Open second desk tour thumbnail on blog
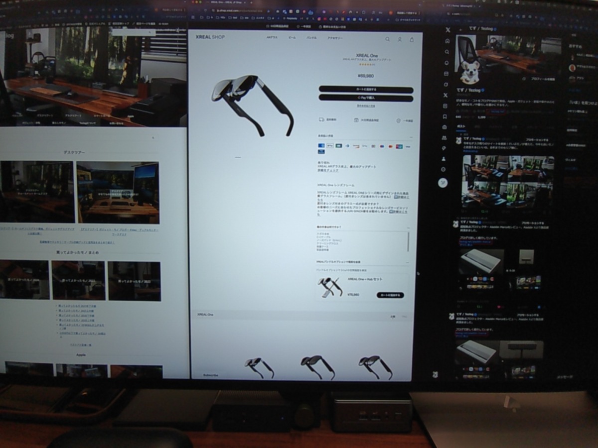 118,193
